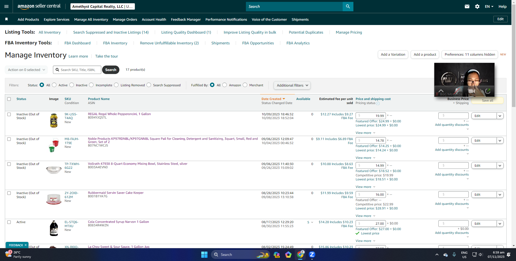Viewport: 516px width, 261px height.
Task: Expand View more for Vollrath Mixing Bowl
Action: click(365, 187)
